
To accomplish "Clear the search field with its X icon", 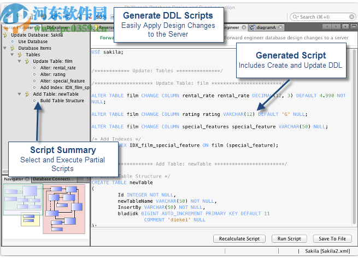I will pos(352,16).
